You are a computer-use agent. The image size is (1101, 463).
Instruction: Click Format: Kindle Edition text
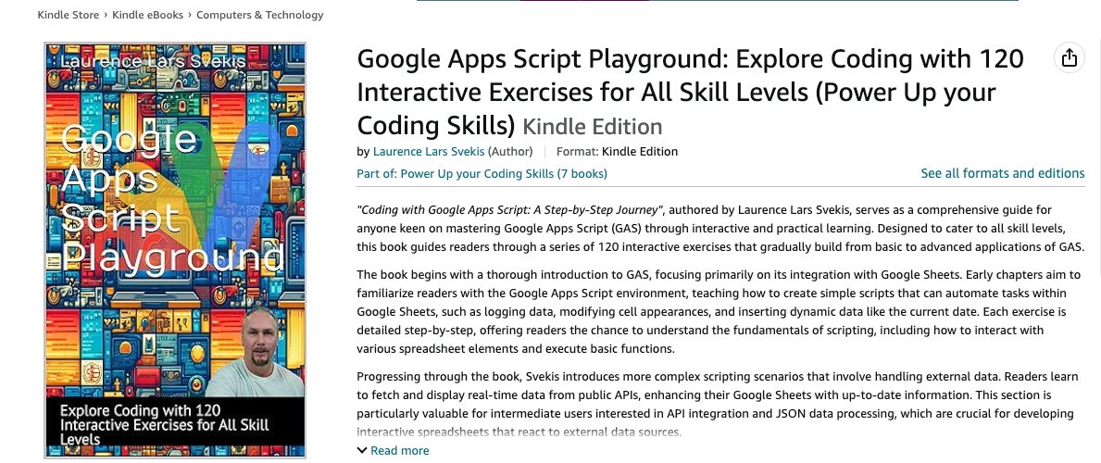[618, 151]
